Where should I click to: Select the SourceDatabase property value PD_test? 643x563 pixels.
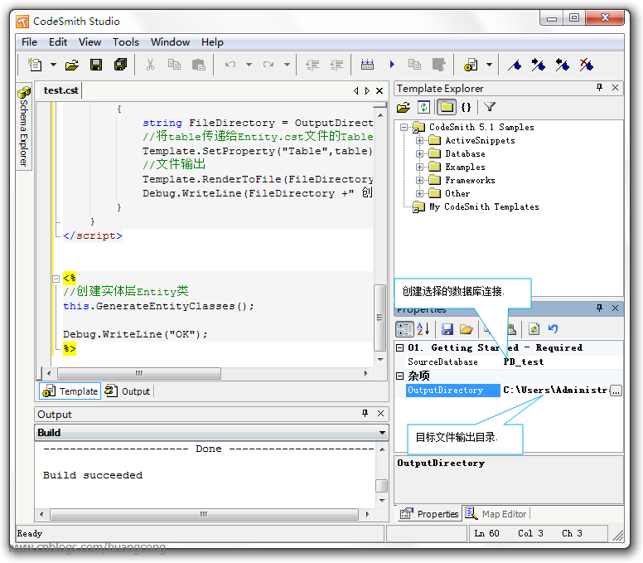click(524, 362)
